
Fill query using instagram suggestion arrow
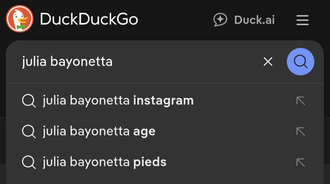pyautogui.click(x=300, y=101)
